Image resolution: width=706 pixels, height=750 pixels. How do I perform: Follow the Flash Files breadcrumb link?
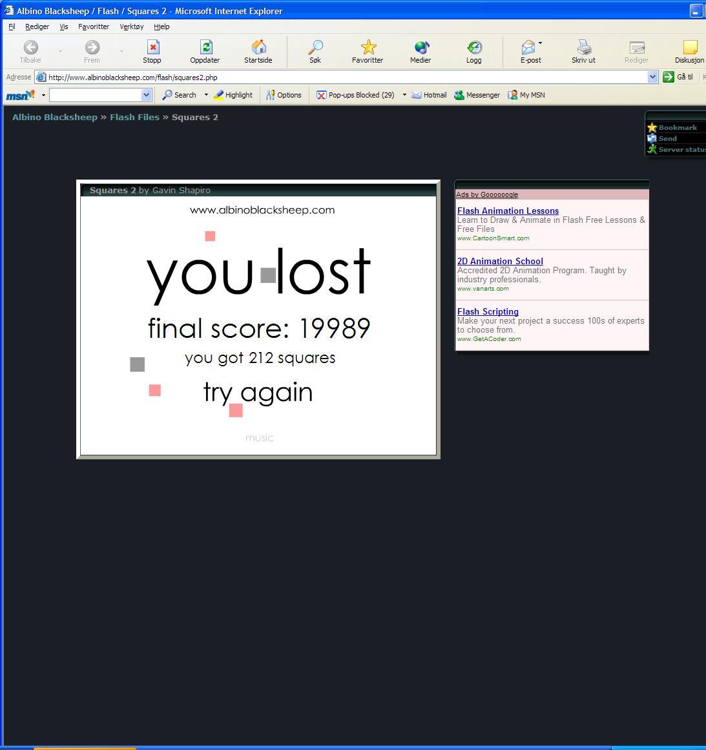click(134, 117)
